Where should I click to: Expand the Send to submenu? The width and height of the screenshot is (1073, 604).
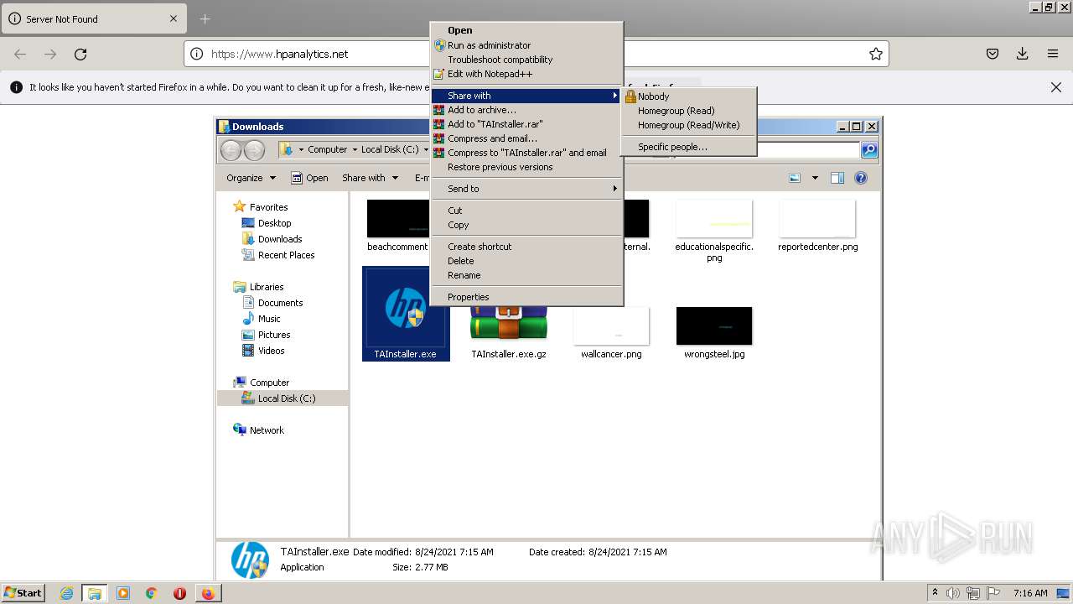pyautogui.click(x=526, y=189)
